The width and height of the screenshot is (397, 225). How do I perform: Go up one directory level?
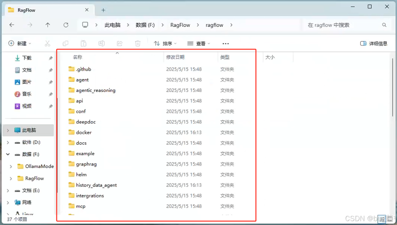(x=47, y=25)
